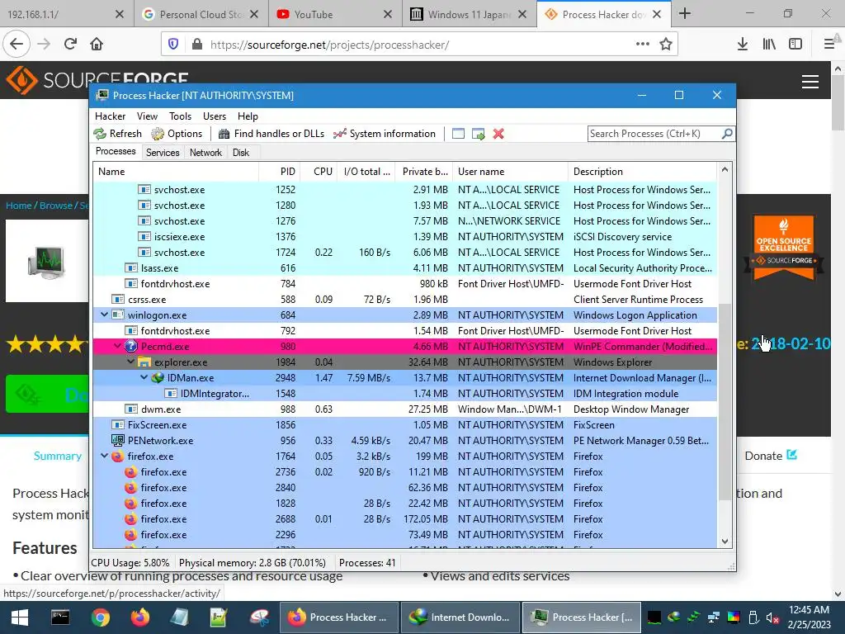Sort processes by the CPU column
Screen dimensions: 845x634
pos(319,172)
